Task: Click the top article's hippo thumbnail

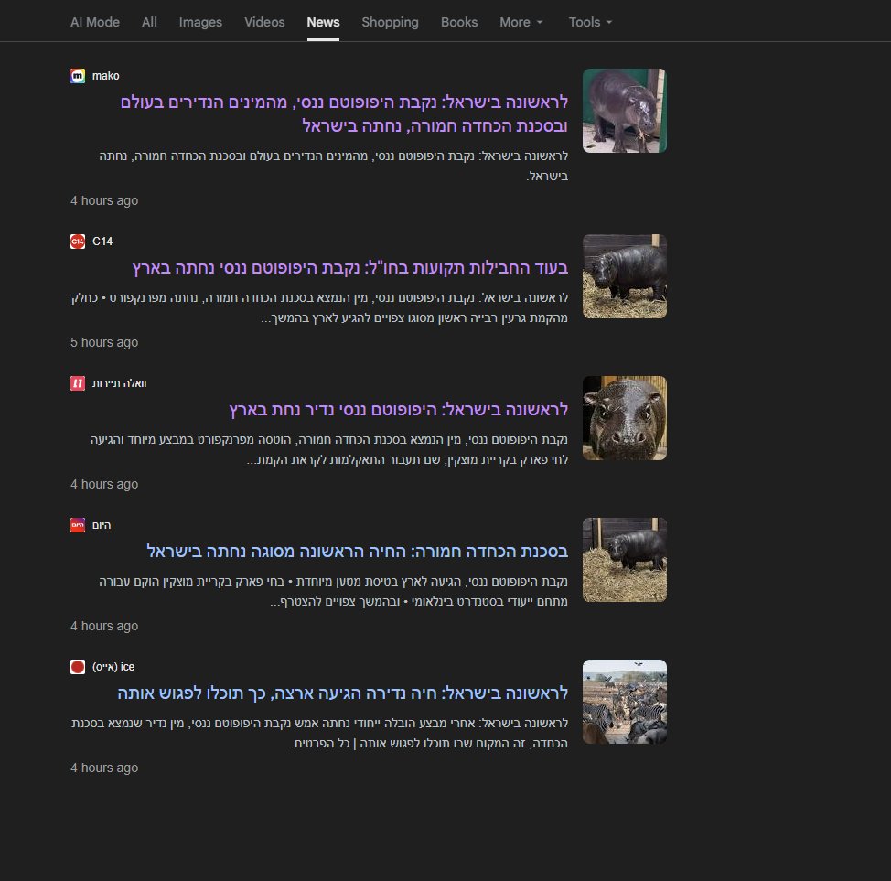Action: [x=624, y=110]
